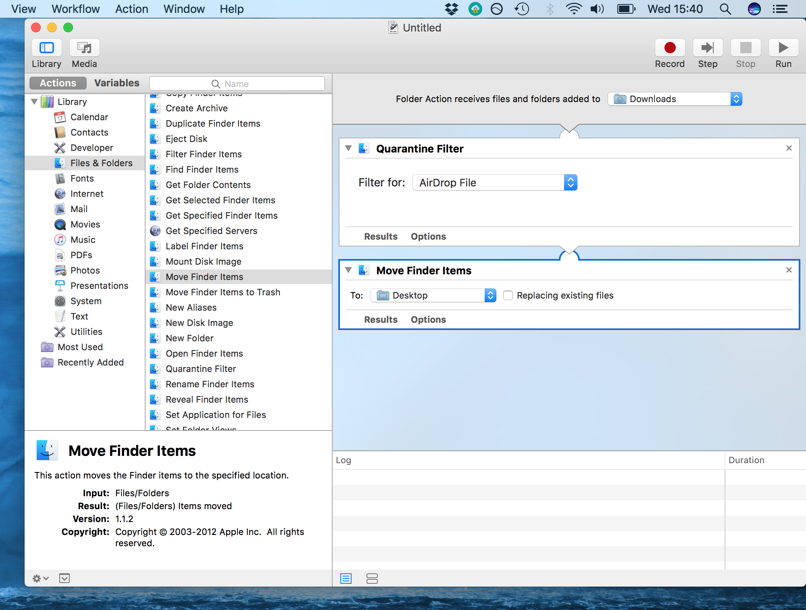Open the gear action menu
The height and width of the screenshot is (610, 806).
pos(40,579)
